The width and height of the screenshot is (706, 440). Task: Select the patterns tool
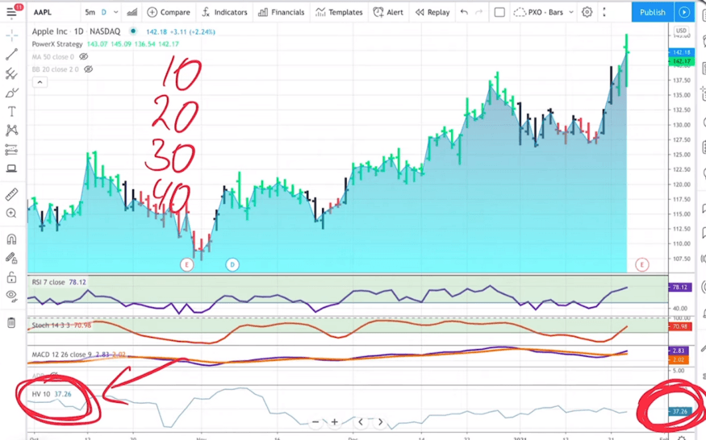point(12,131)
